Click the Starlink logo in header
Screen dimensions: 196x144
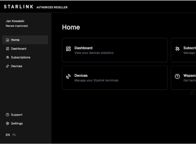pyautogui.click(x=19, y=7)
